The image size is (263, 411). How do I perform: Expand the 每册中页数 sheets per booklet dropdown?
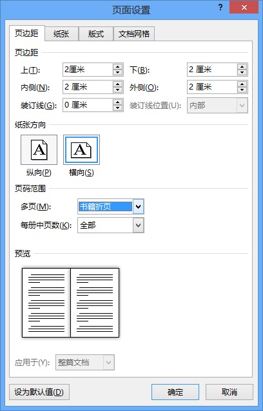(x=138, y=225)
